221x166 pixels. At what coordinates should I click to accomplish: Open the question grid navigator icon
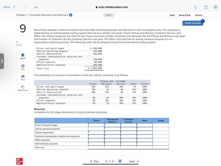[120, 161]
